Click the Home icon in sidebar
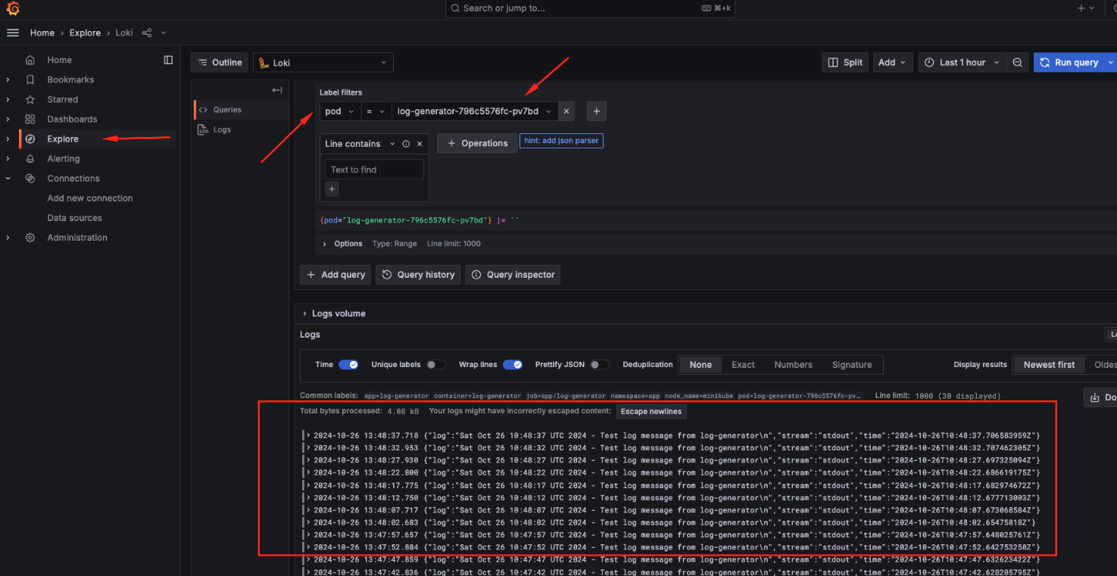Screen dimensions: 1117x576 click(x=30, y=60)
